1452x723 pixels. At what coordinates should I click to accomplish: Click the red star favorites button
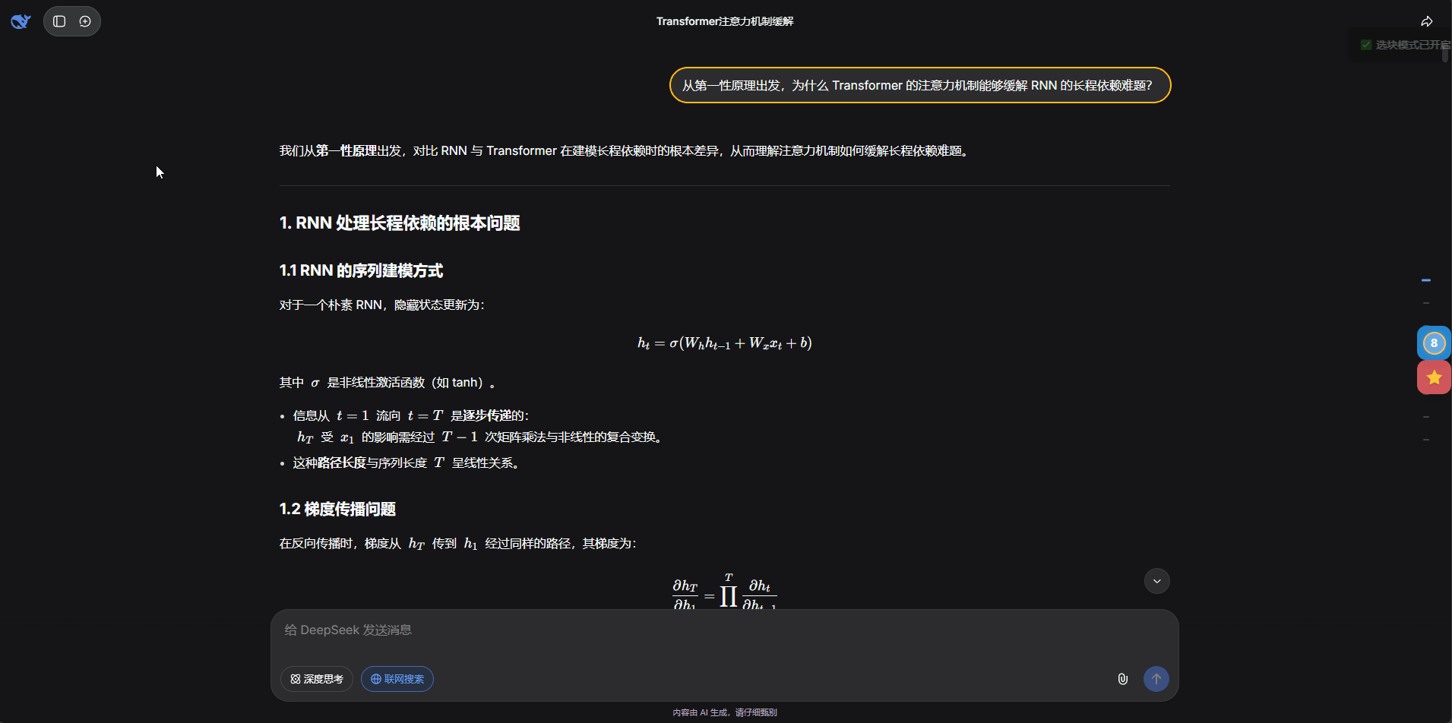(x=1434, y=377)
